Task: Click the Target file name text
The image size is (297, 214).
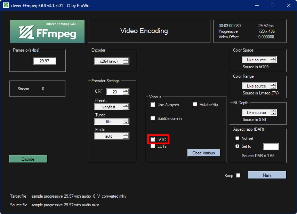Action: click(79, 196)
